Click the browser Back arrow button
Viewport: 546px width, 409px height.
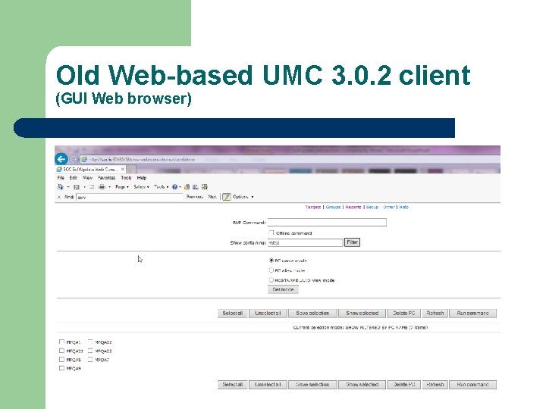pos(61,159)
